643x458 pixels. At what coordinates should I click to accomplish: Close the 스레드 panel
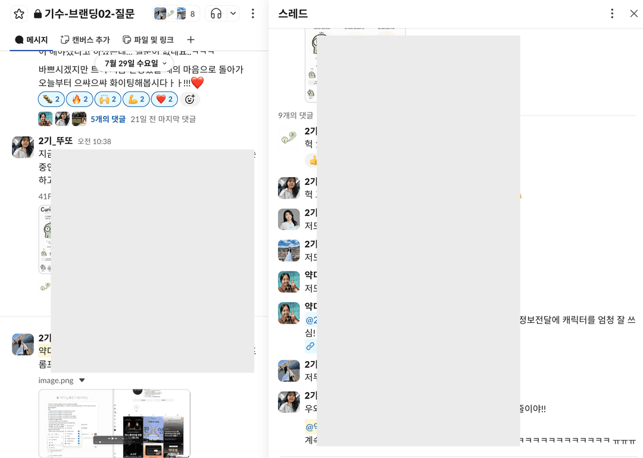tap(633, 14)
